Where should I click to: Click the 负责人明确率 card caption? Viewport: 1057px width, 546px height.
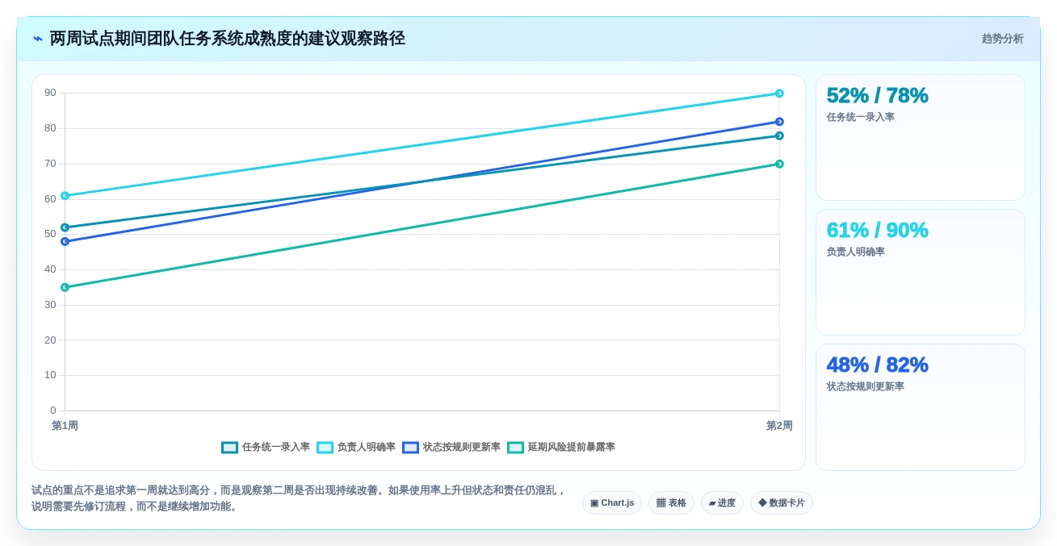click(x=855, y=252)
